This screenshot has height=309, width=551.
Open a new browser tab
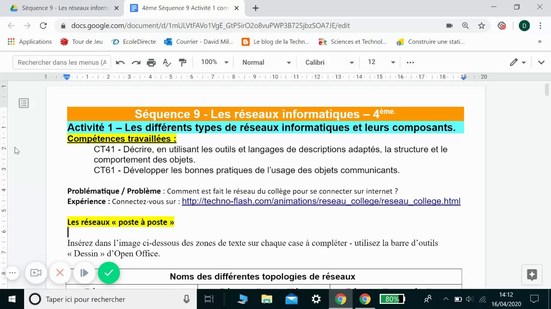256,8
